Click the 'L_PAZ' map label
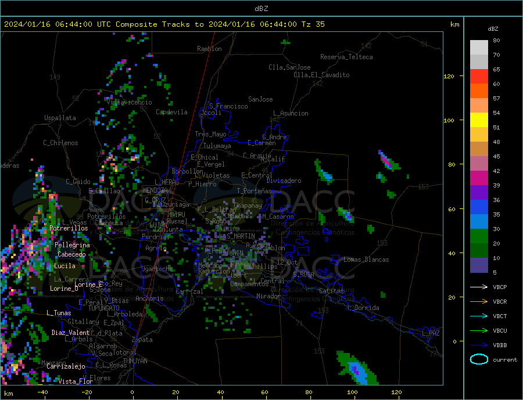 pos(431,333)
